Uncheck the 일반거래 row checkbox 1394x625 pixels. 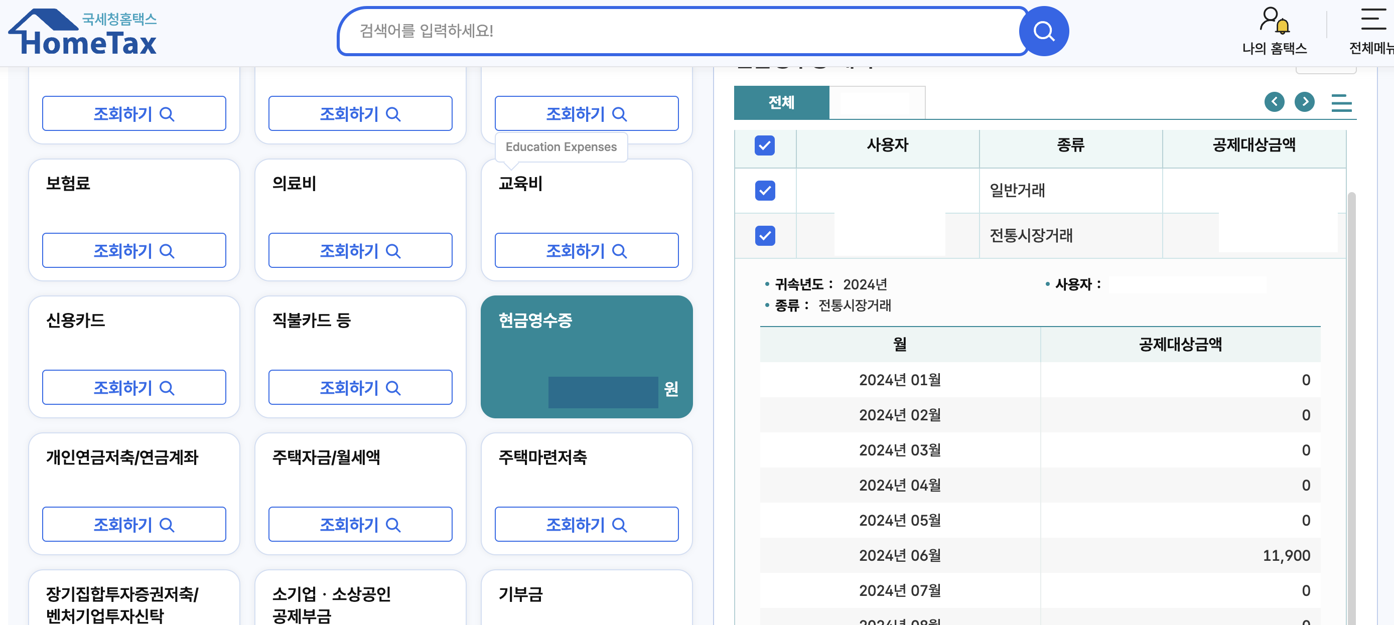765,191
